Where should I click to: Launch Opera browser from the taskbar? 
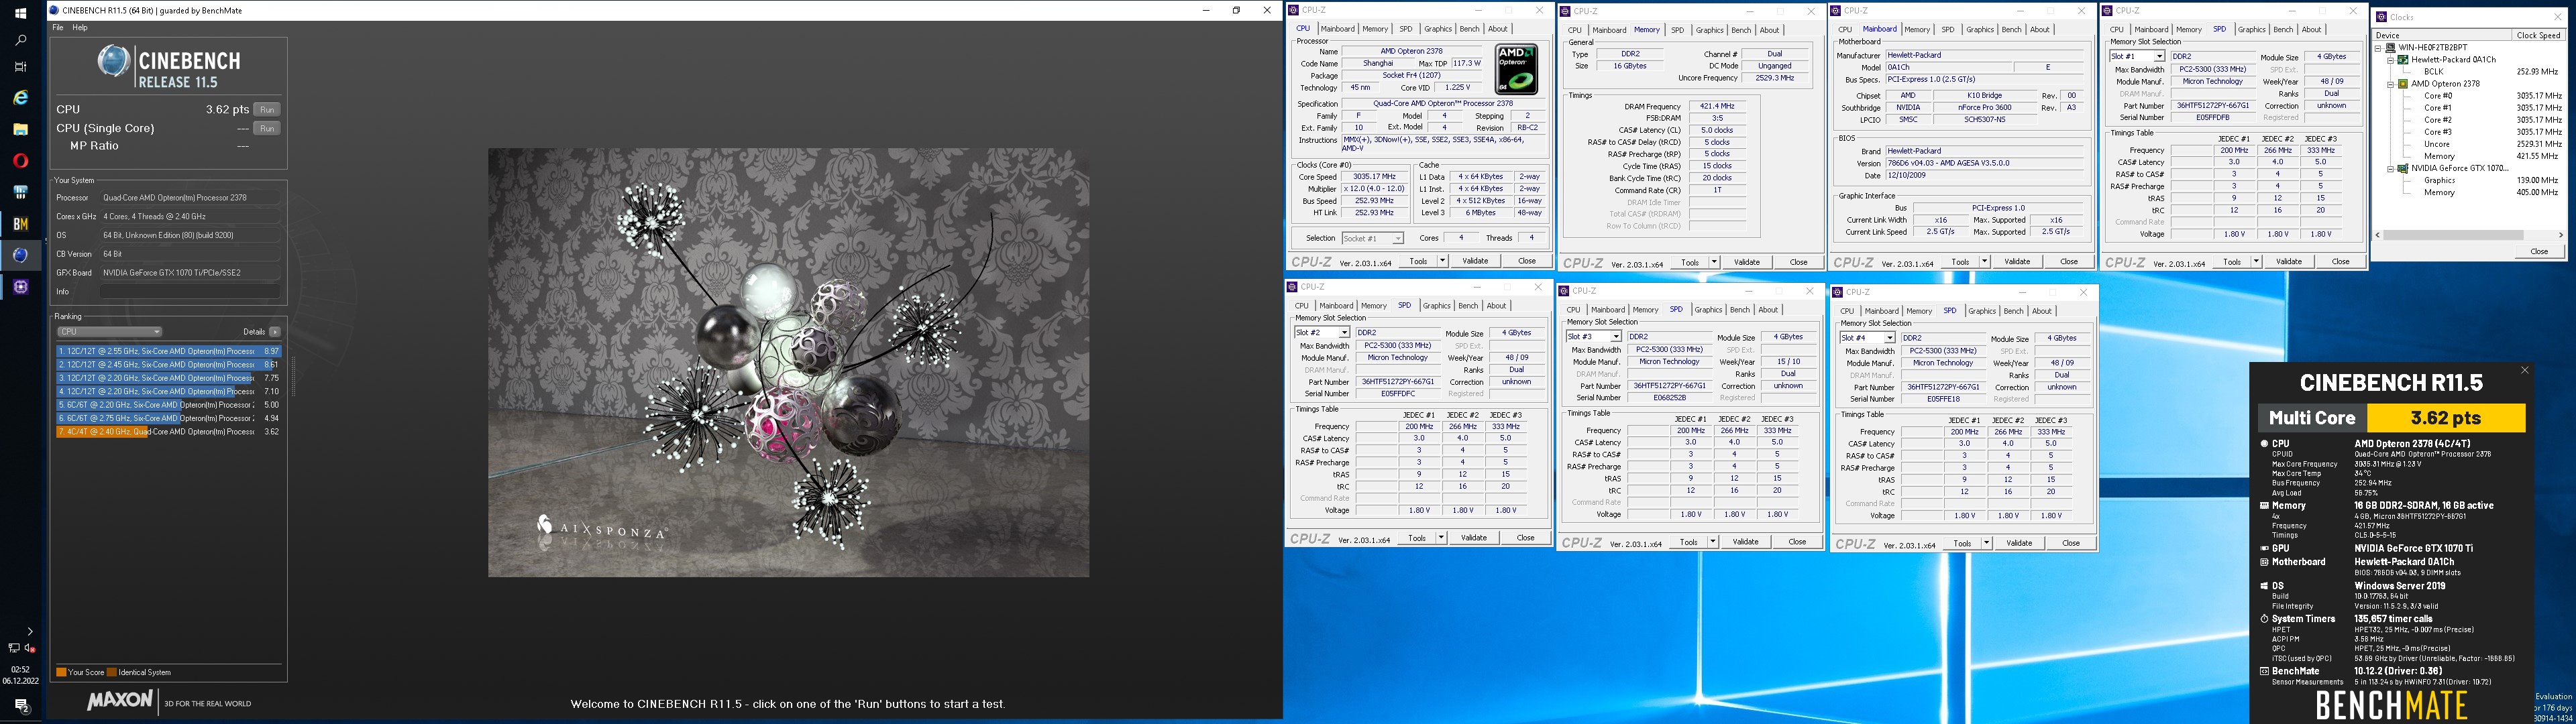point(20,160)
